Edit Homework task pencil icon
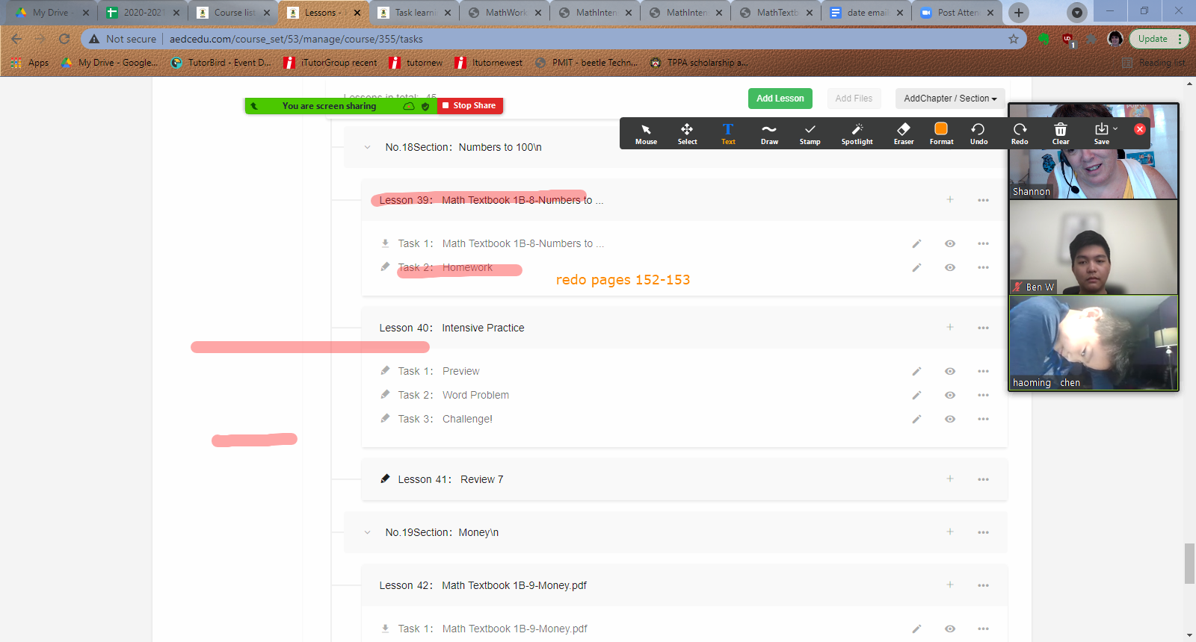 [x=916, y=267]
